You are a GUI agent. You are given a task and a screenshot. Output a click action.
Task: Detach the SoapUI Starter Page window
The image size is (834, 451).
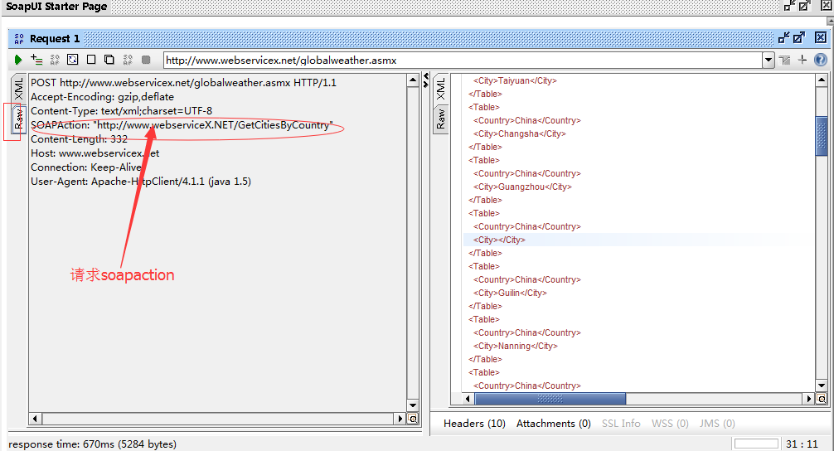[x=790, y=6]
